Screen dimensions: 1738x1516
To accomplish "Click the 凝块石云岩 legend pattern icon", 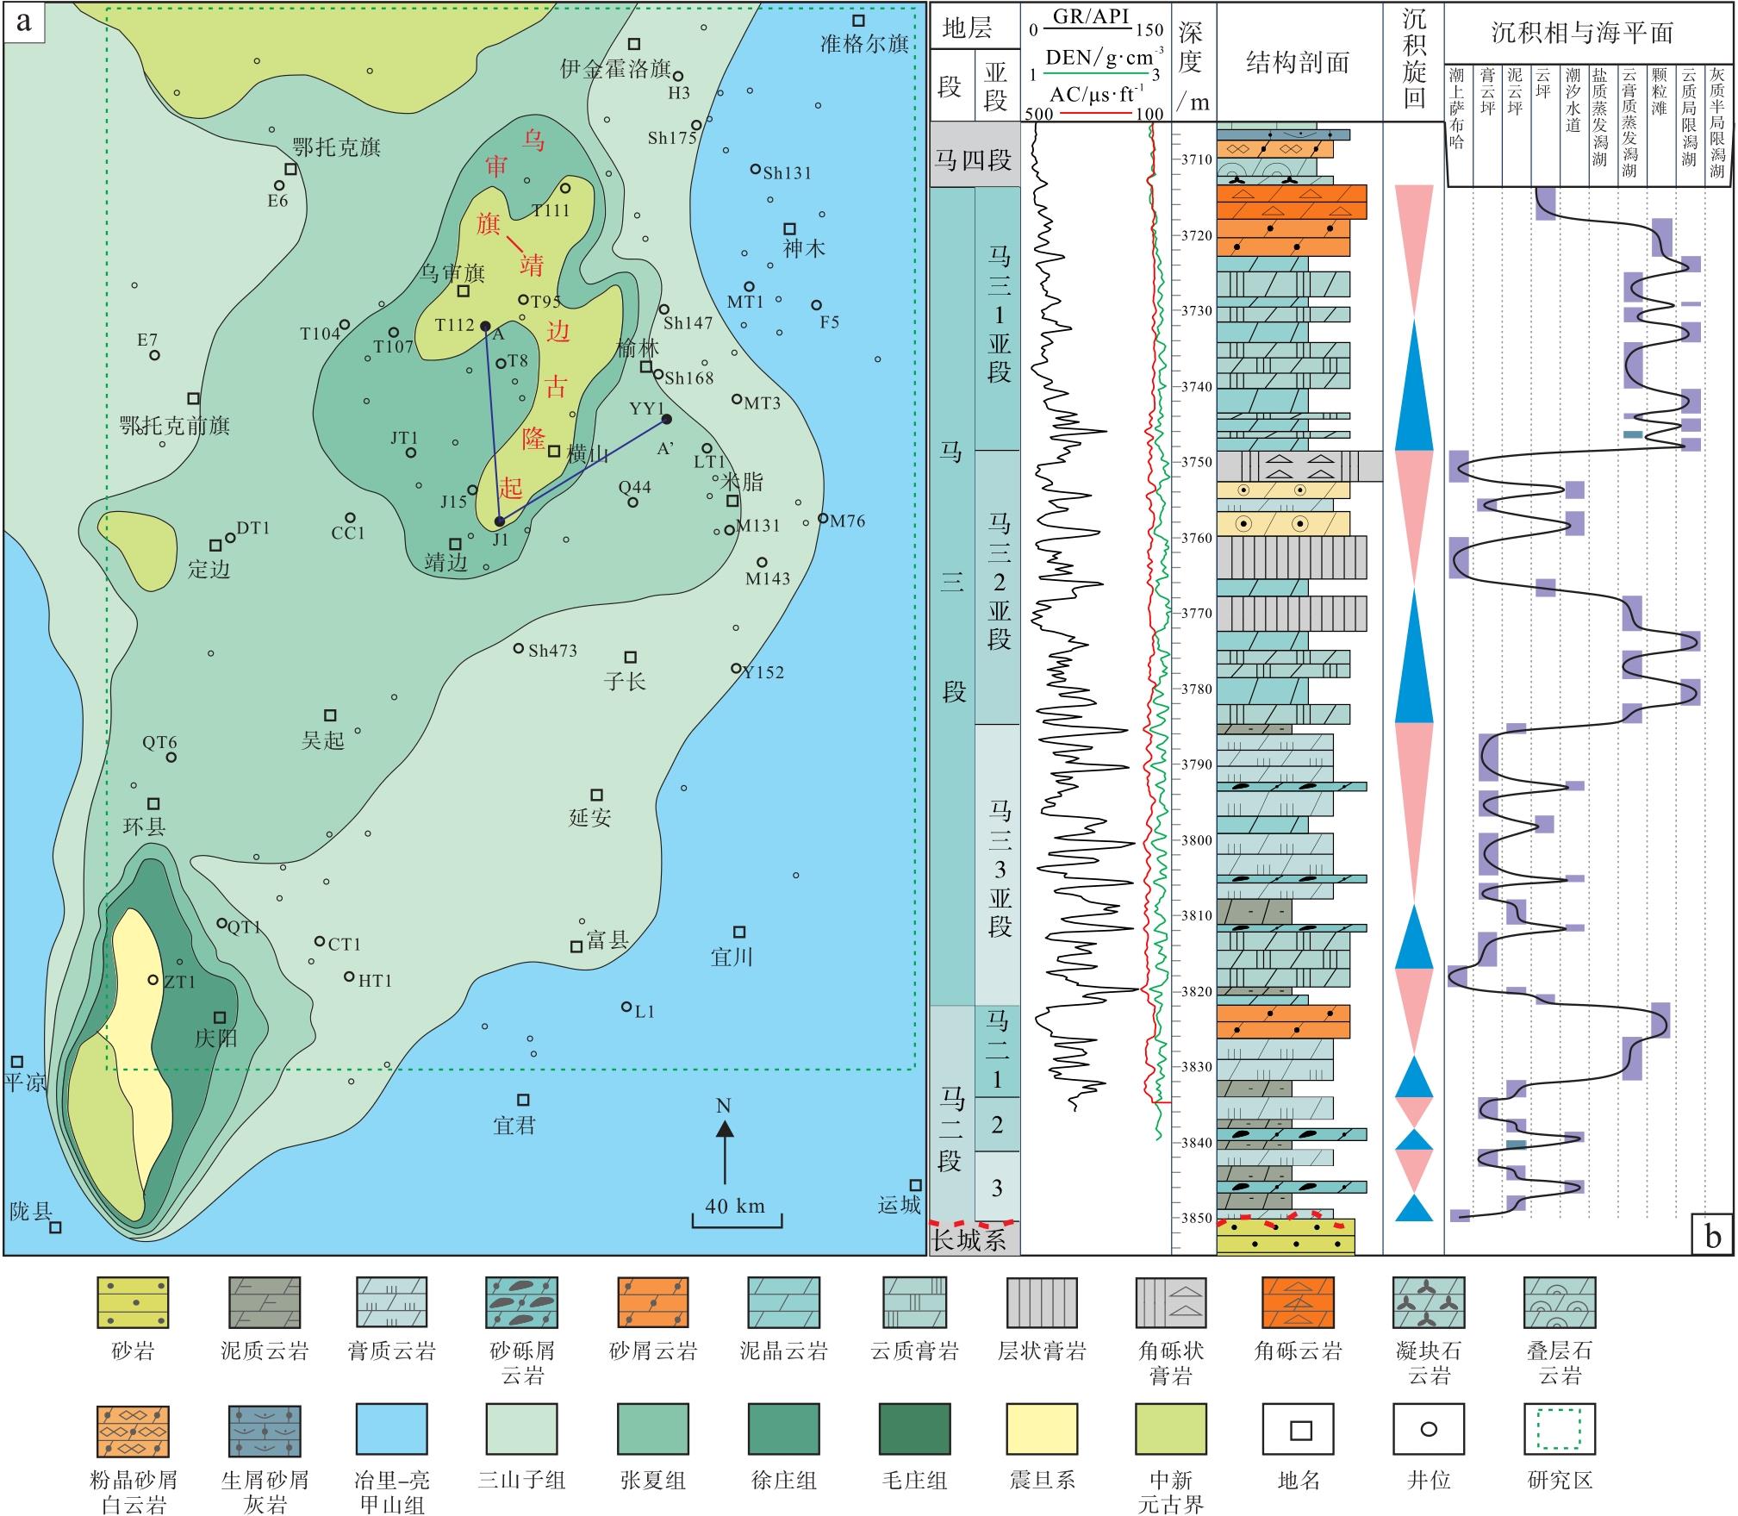I will pyautogui.click(x=1429, y=1302).
